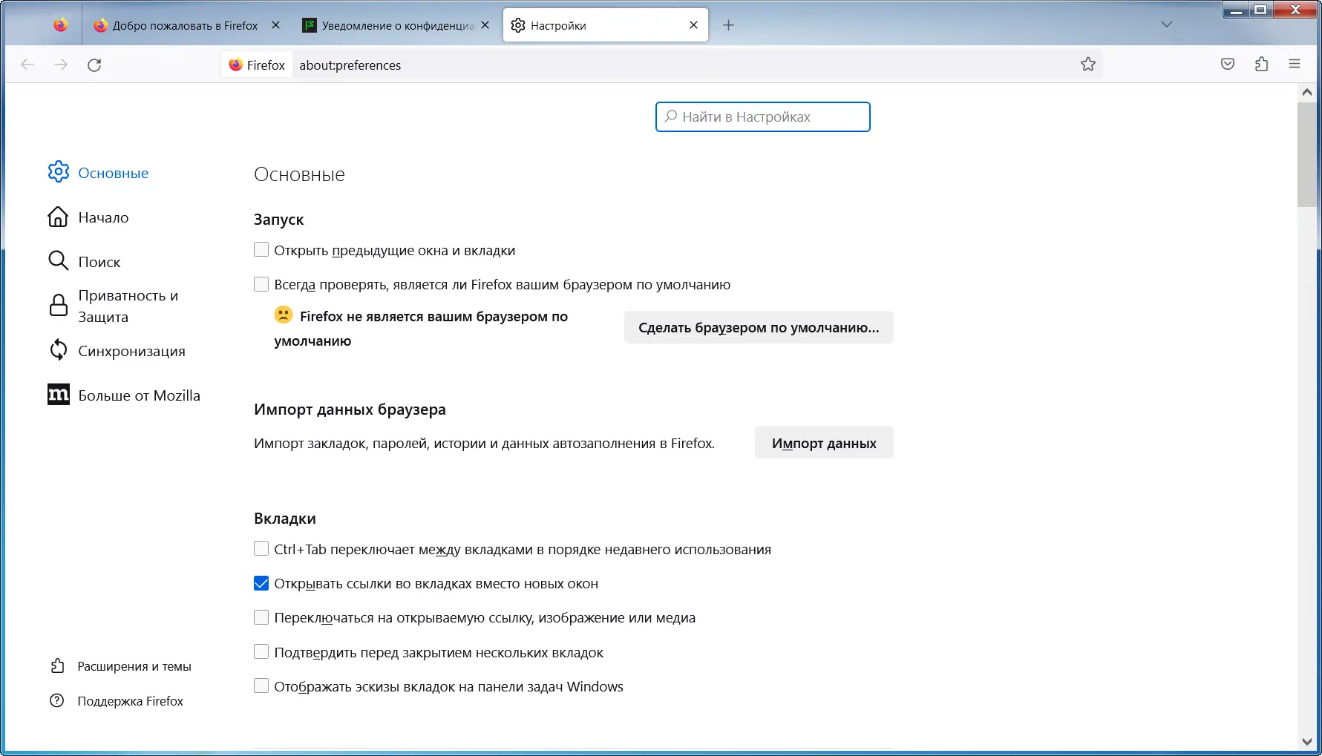Uncheck Открывать ссылки во вкладках checkbox
The height and width of the screenshot is (756, 1322).
(x=261, y=583)
